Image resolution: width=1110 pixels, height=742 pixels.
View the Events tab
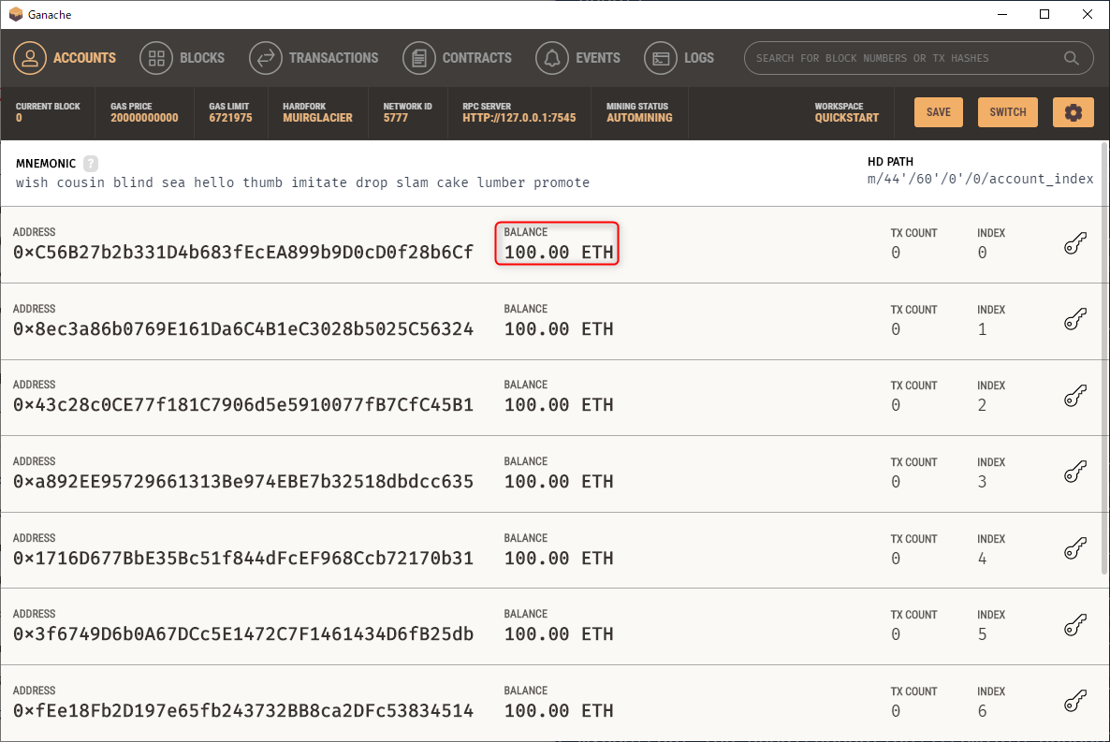(578, 58)
